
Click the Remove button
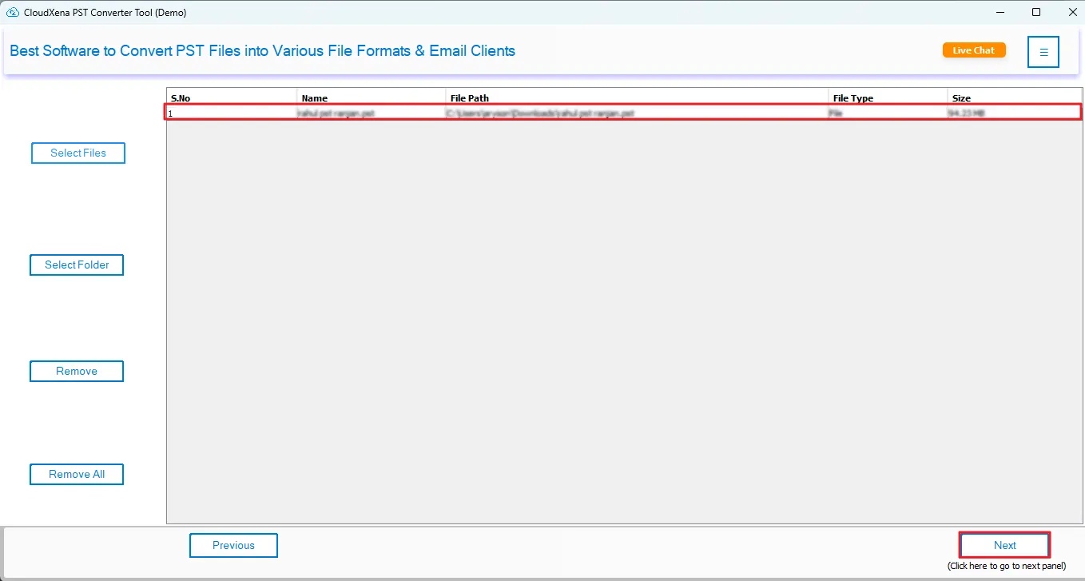point(77,371)
